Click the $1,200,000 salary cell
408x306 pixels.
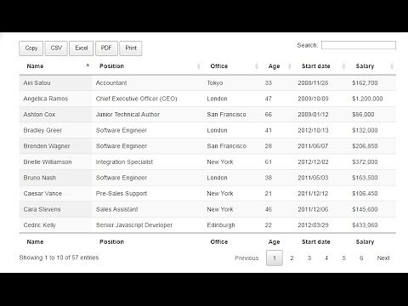[x=371, y=99]
